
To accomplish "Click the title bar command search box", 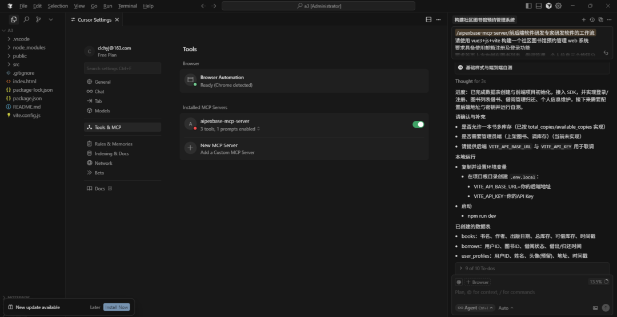I will coord(318,6).
